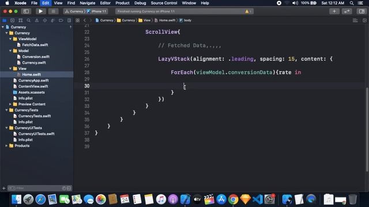Run the Currency scheme with play button
The width and height of the screenshot is (369, 207).
[x=40, y=11]
